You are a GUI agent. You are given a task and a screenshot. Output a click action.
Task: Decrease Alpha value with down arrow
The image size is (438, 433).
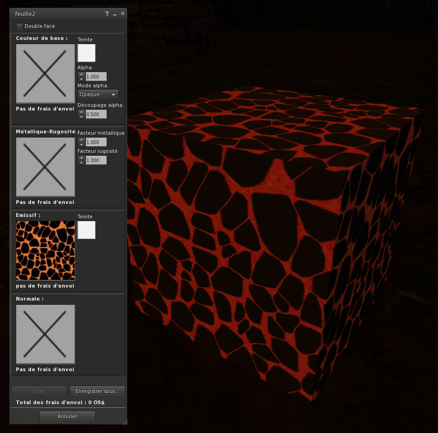(x=81, y=79)
